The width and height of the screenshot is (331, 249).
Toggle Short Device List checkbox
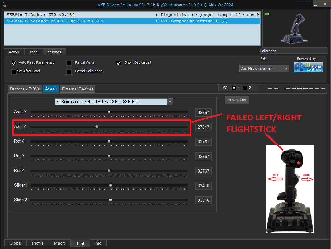click(119, 63)
